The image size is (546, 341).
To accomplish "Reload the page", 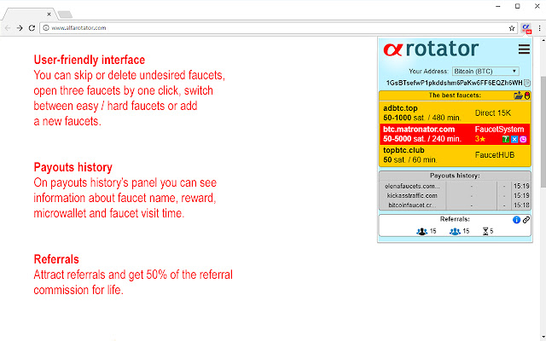I will 32,28.
